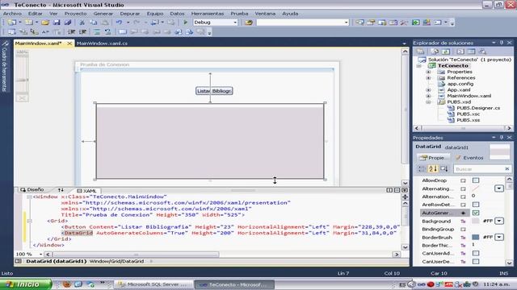This screenshot has width=517, height=290.
Task: Select the XAML view tab
Action: (86, 191)
